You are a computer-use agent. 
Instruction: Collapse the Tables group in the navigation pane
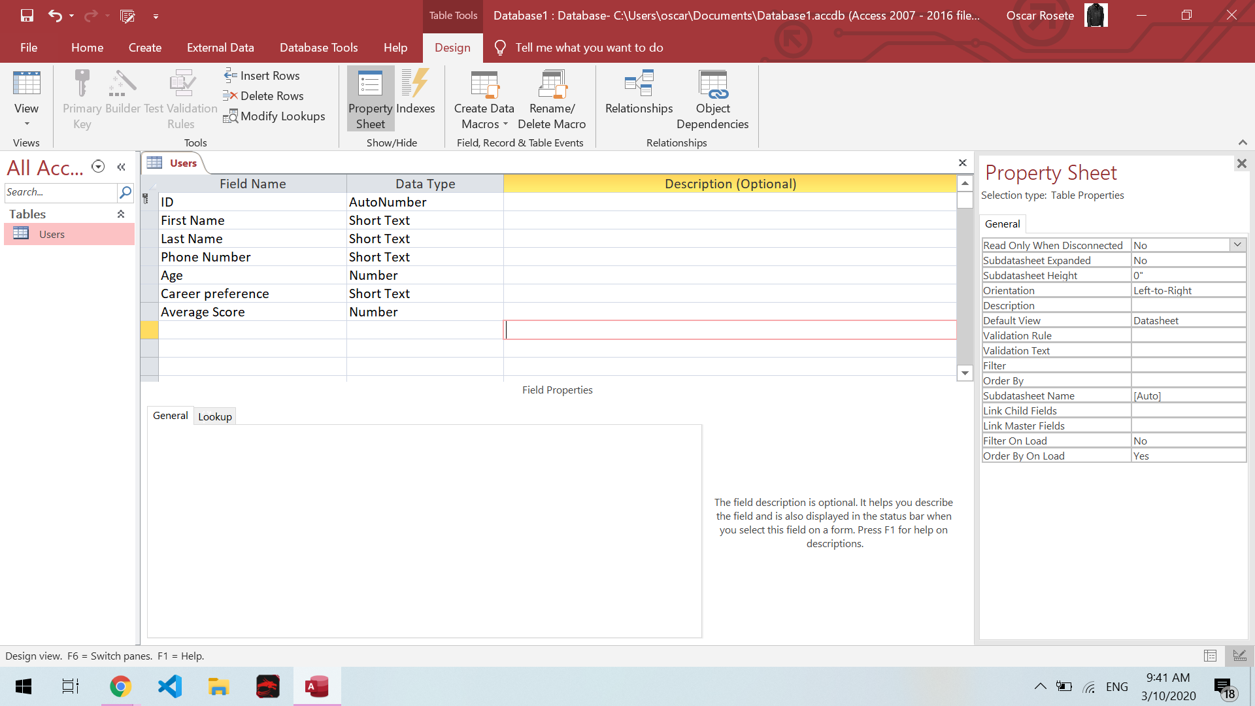pyautogui.click(x=121, y=214)
